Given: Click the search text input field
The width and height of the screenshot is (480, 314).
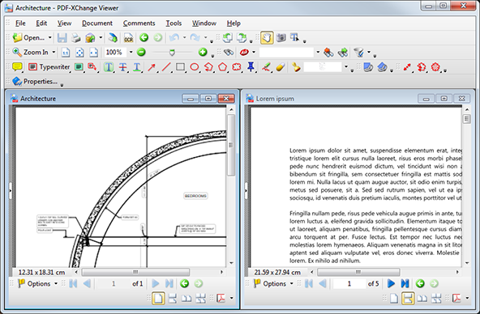Looking at the screenshot, I should (286, 53).
